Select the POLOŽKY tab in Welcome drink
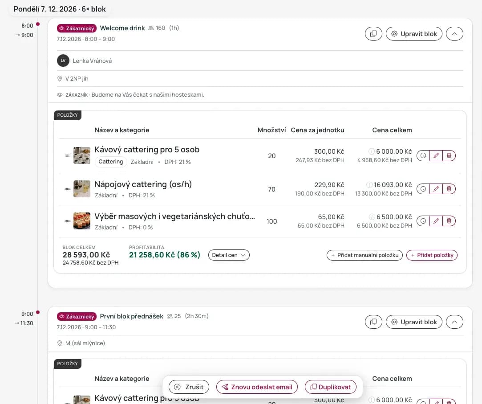The height and width of the screenshot is (404, 482). 68,115
